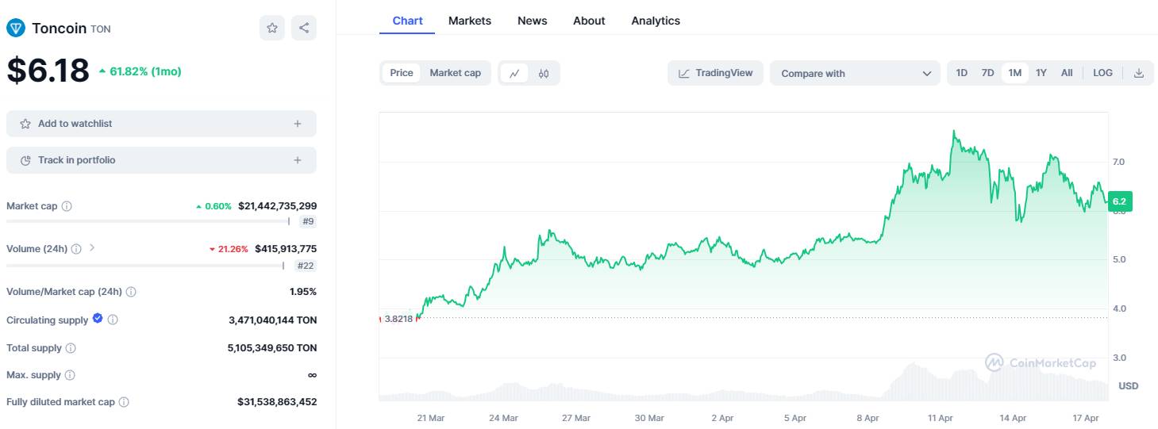Click circulating supply 3,471,040,144 TON

pyautogui.click(x=272, y=320)
